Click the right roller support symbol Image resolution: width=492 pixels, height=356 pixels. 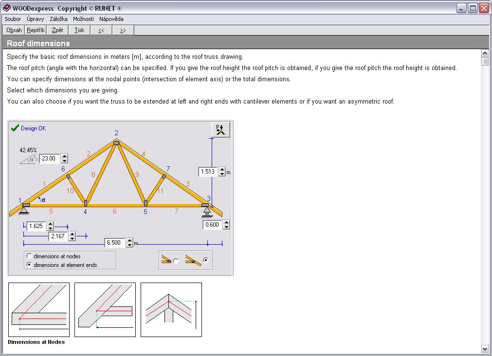[207, 212]
